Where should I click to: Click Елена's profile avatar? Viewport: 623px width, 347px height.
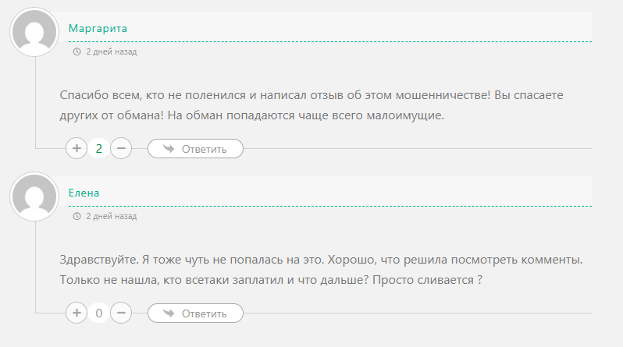[34, 197]
